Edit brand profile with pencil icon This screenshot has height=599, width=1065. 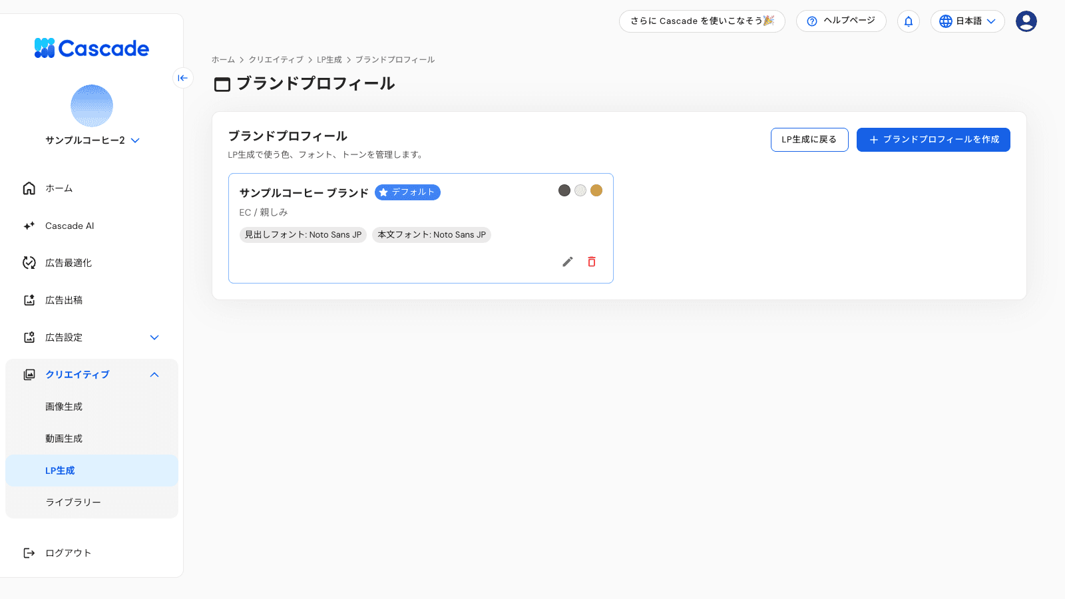pos(568,262)
